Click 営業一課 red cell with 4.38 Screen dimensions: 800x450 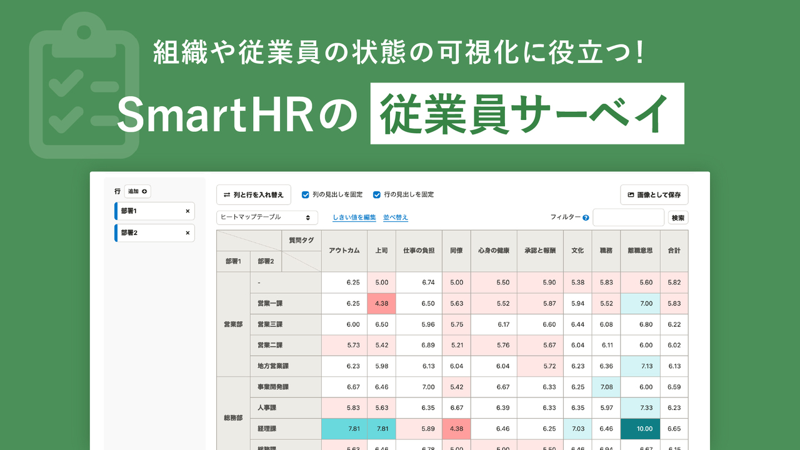coord(381,304)
